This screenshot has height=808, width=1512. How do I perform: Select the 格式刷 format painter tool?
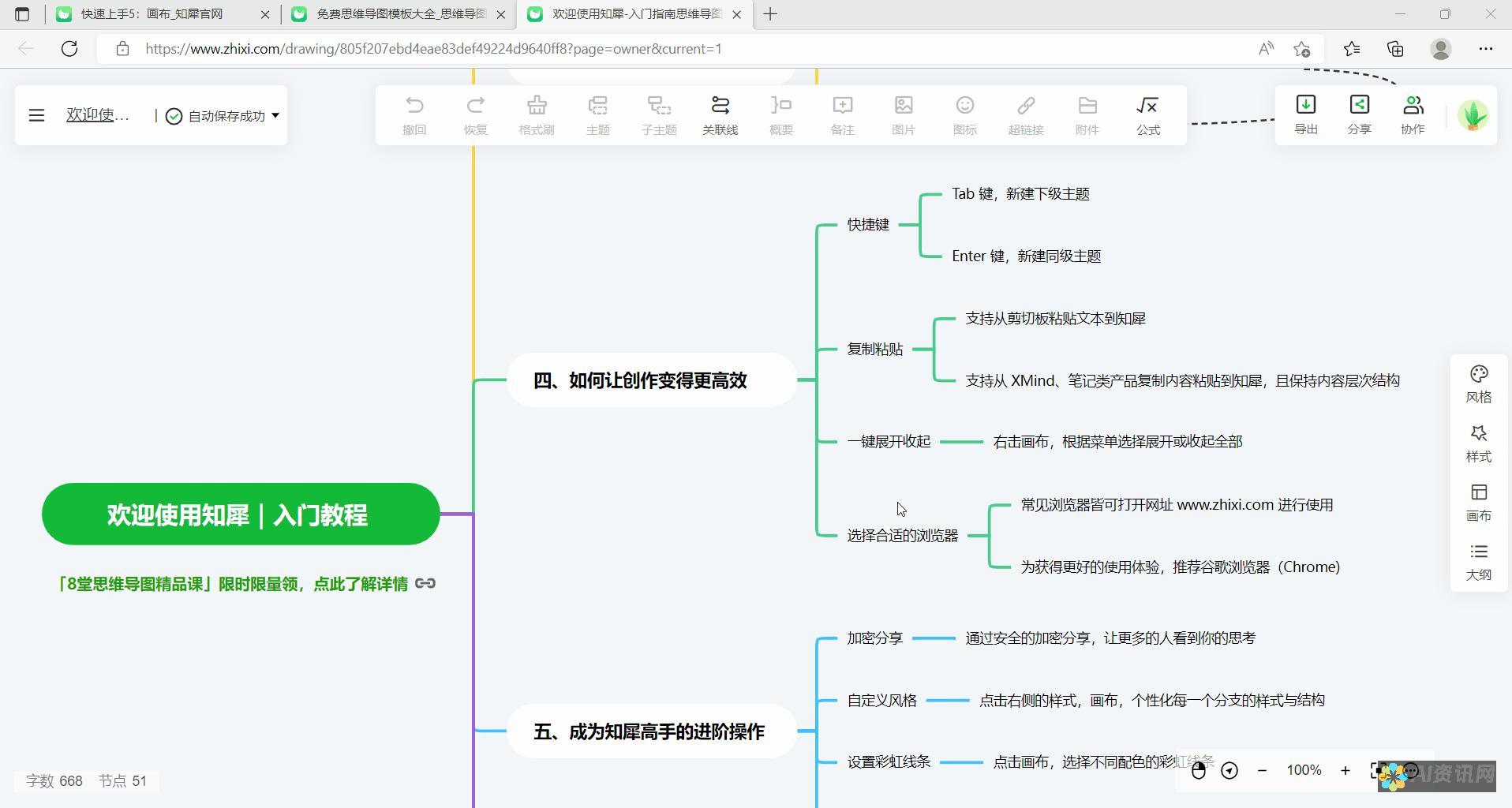(537, 115)
